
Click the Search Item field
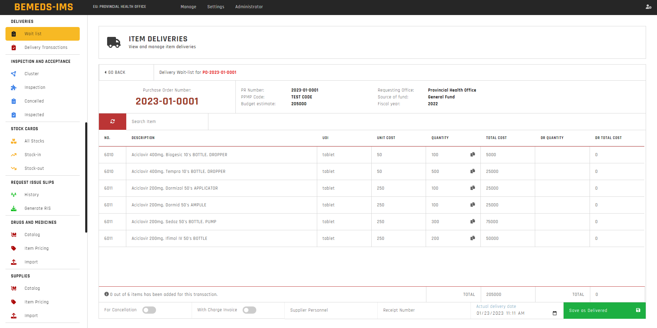click(167, 122)
